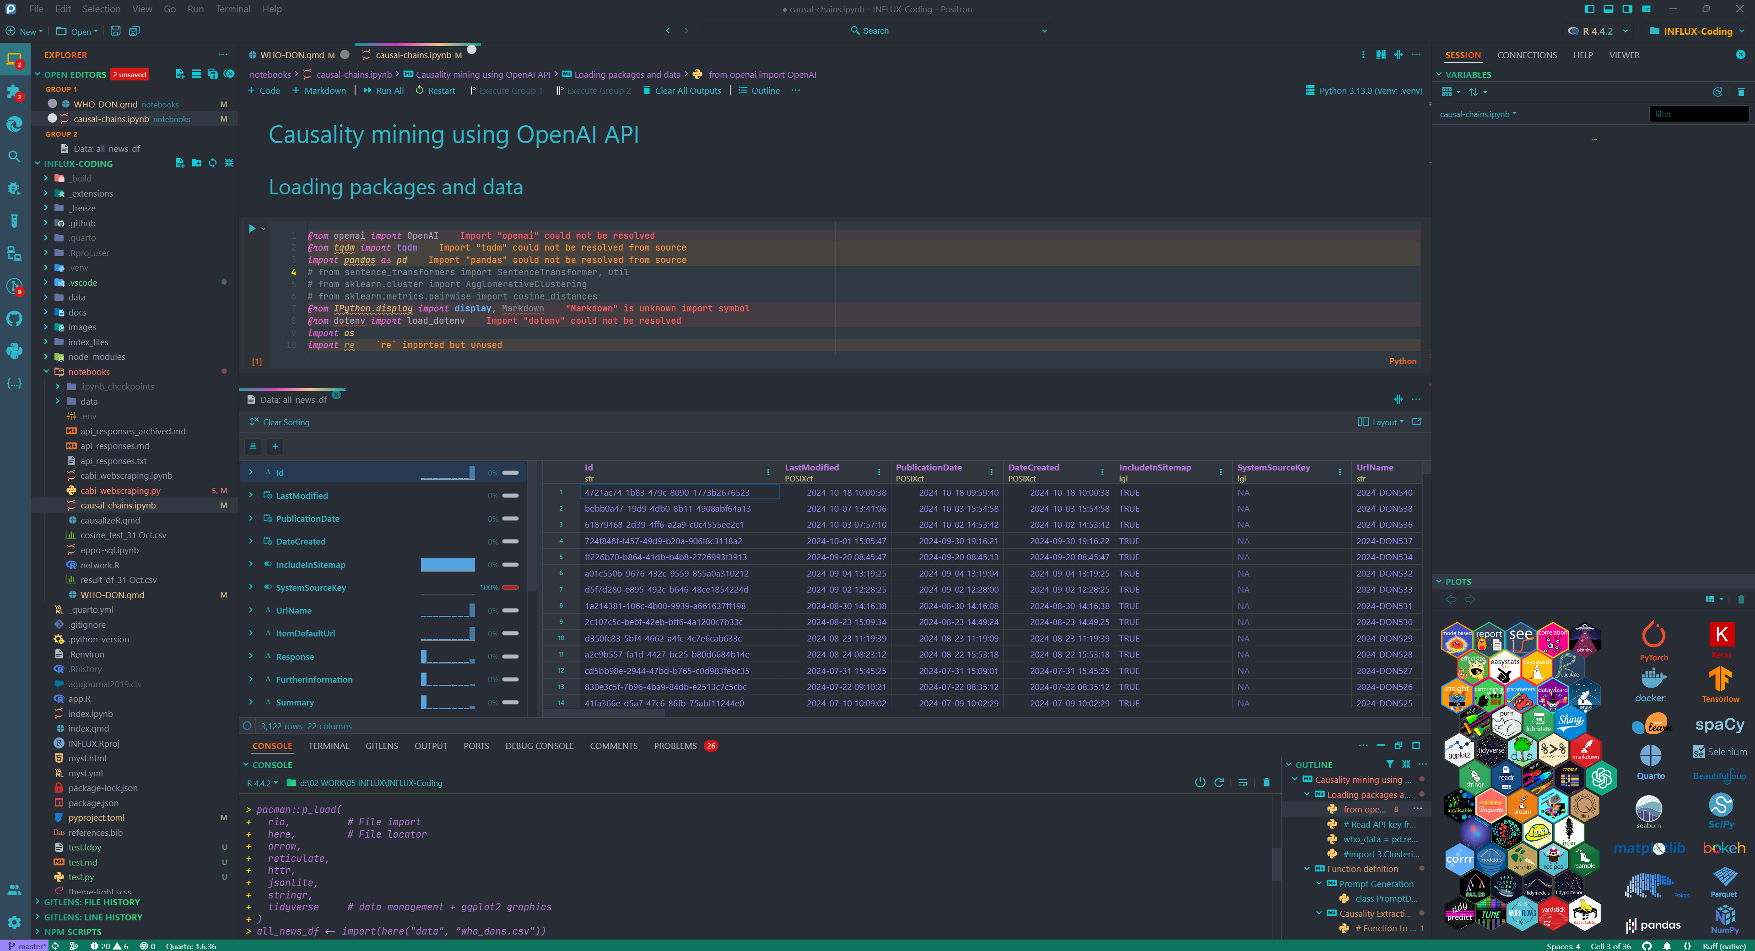Toggle primary side bar visibility

point(1589,9)
